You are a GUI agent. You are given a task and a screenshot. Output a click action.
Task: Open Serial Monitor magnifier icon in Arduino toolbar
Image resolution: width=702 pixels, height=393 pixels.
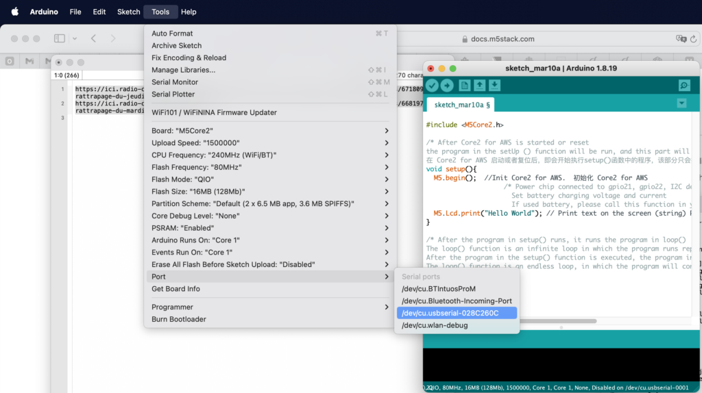(x=684, y=86)
